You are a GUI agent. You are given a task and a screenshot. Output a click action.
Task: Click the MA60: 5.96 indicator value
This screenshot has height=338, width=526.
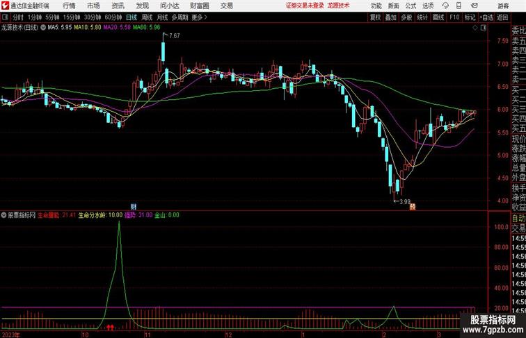146,28
